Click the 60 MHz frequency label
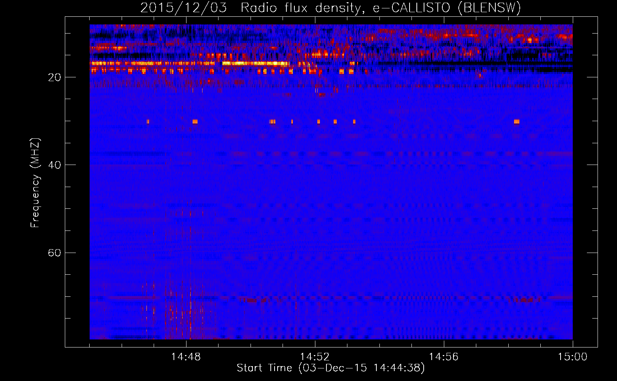Screen dimensions: 617x381 click(55, 253)
